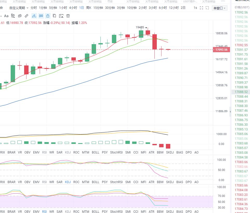Screen dimensions: 250x213
Task: Select the 15分钟 timeframe tab
Action: pos(98,8)
